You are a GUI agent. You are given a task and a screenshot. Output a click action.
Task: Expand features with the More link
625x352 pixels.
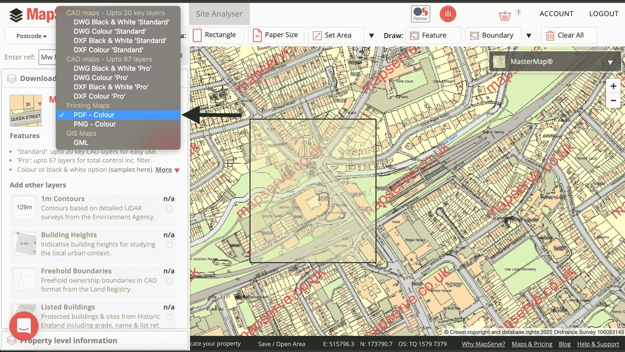(164, 170)
